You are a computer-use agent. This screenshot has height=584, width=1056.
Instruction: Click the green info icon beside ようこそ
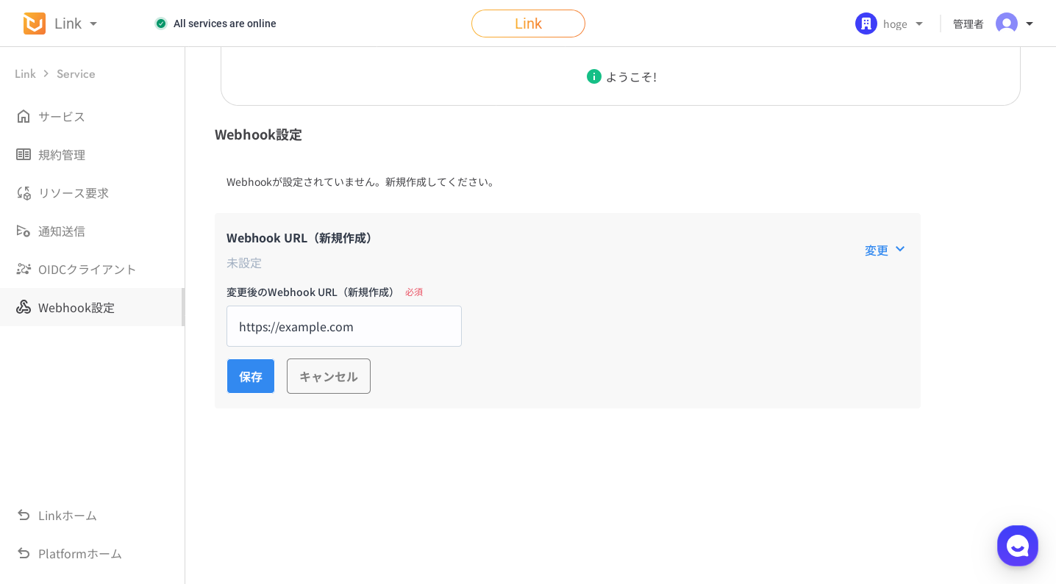pyautogui.click(x=593, y=76)
